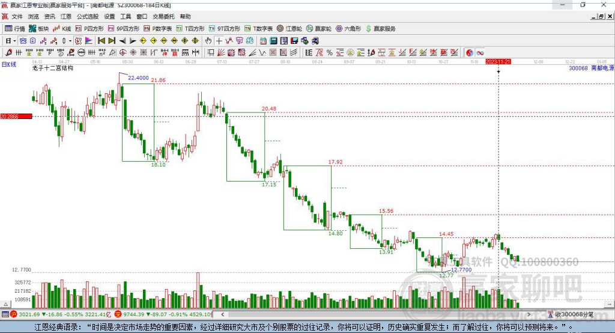Select the Gann fan lines tool

[x=221, y=53]
